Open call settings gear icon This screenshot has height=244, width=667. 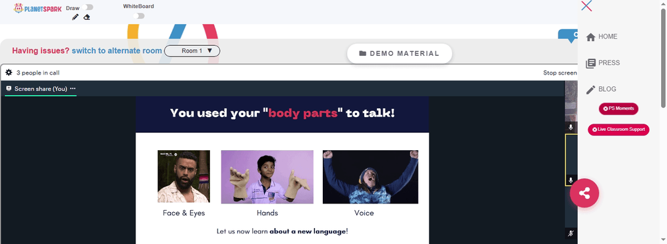click(x=9, y=72)
